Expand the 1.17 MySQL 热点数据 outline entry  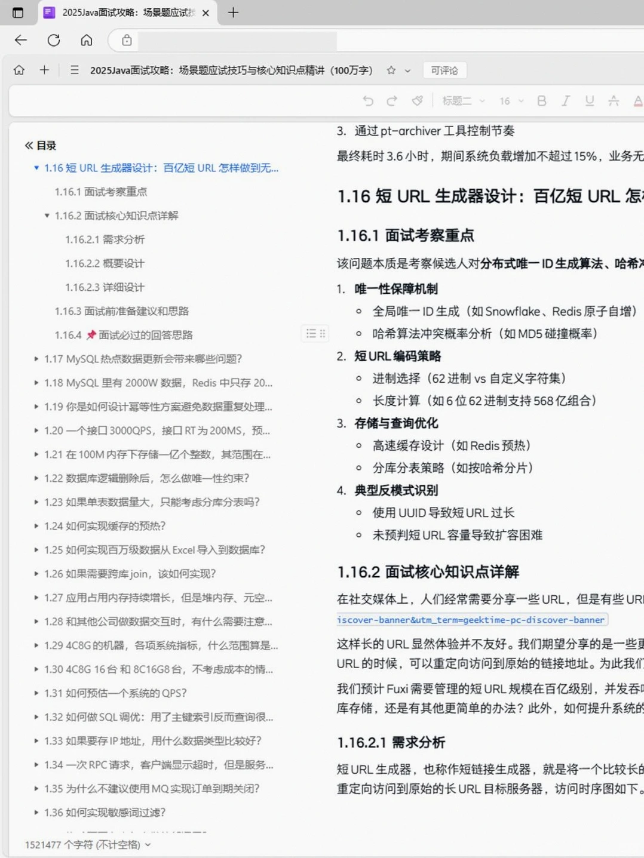coord(36,359)
